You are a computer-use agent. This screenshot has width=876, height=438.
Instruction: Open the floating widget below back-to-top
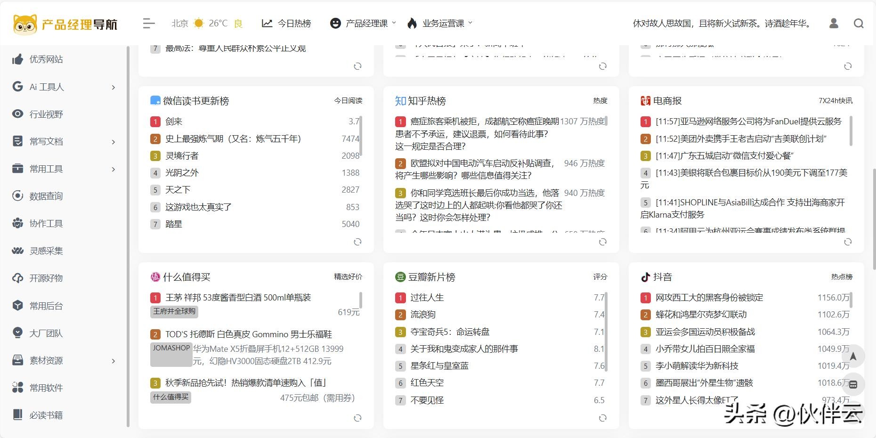[853, 384]
